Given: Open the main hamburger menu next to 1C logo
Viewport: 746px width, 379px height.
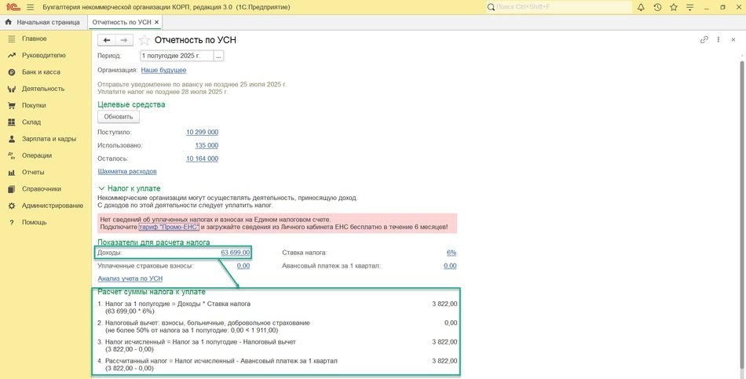Looking at the screenshot, I should tap(28, 7).
